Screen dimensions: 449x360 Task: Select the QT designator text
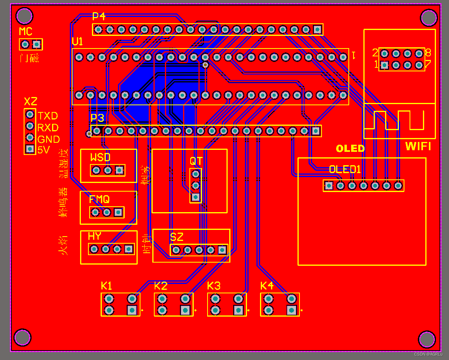tap(196, 161)
